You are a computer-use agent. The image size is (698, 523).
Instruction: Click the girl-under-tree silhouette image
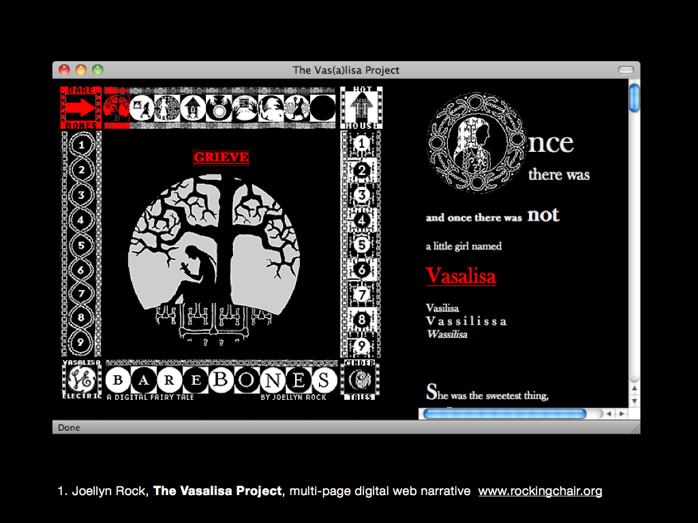(x=214, y=252)
